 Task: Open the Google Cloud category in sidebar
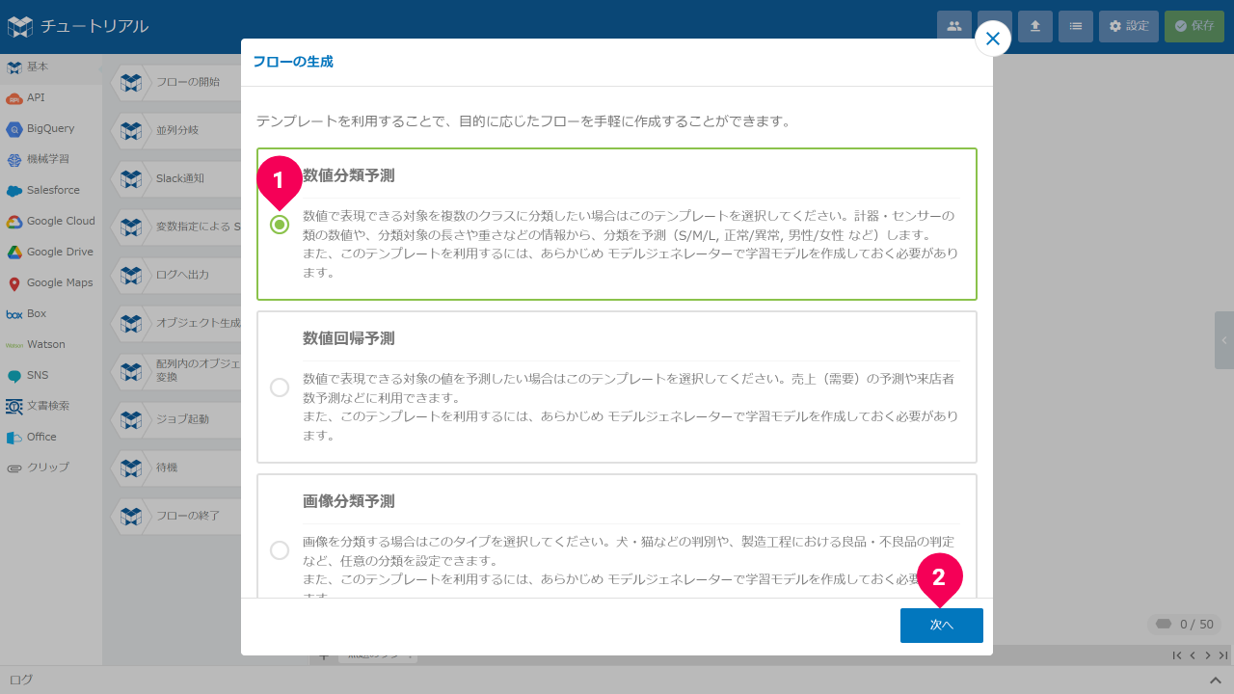click(x=51, y=222)
